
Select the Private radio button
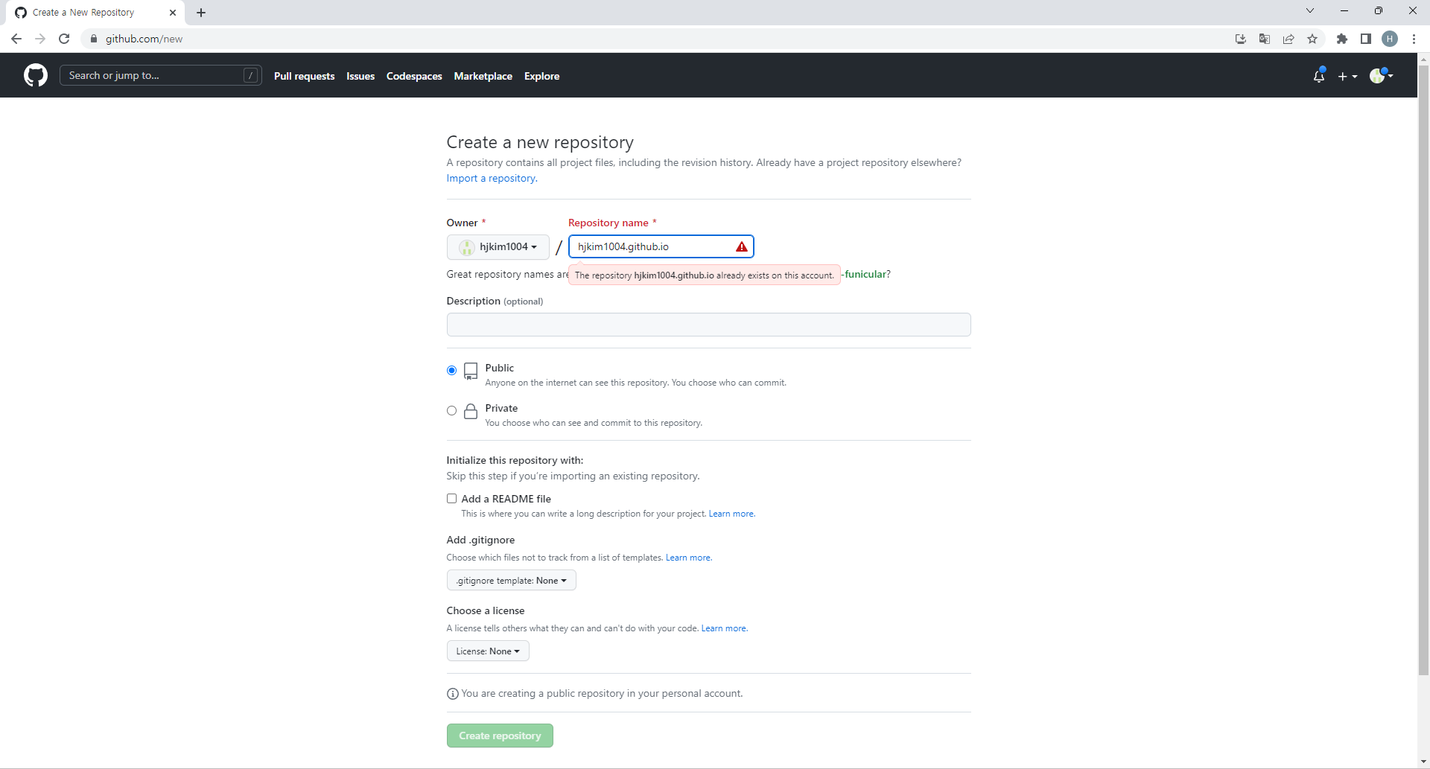pyautogui.click(x=451, y=410)
